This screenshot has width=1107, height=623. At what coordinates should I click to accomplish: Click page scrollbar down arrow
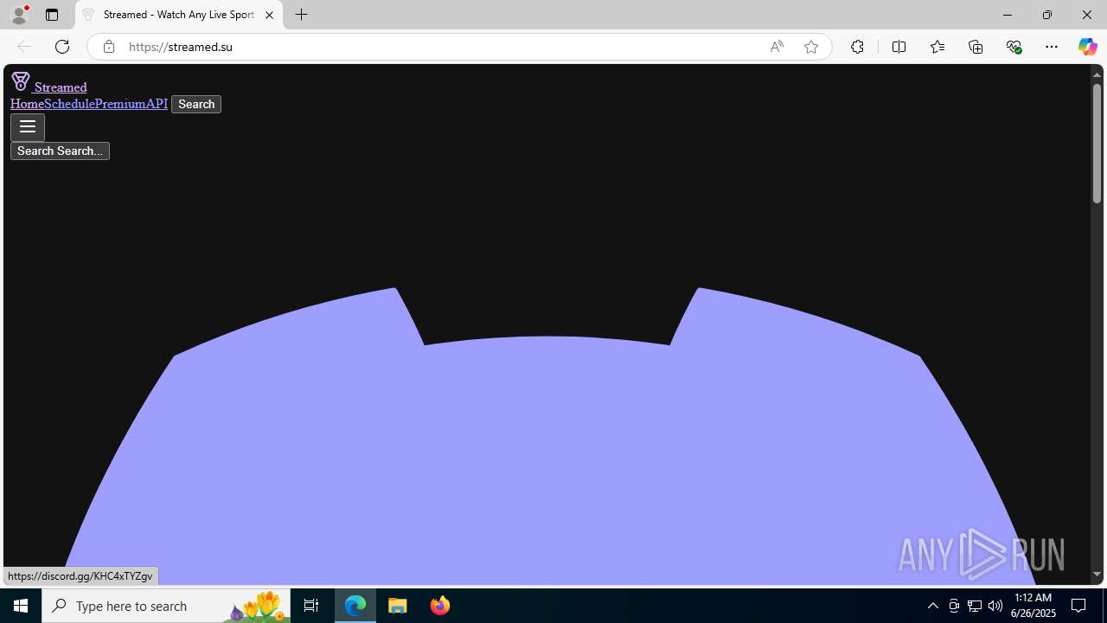pyautogui.click(x=1097, y=574)
